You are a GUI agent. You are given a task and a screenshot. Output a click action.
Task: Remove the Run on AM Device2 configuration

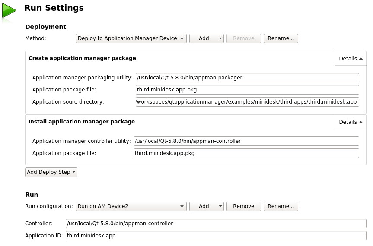244,206
